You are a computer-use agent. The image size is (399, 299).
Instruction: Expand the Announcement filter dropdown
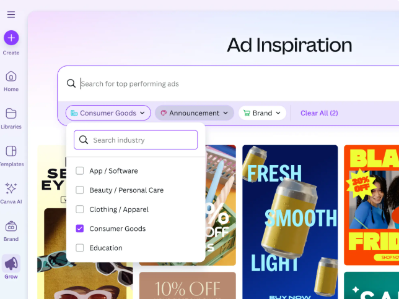pos(195,113)
